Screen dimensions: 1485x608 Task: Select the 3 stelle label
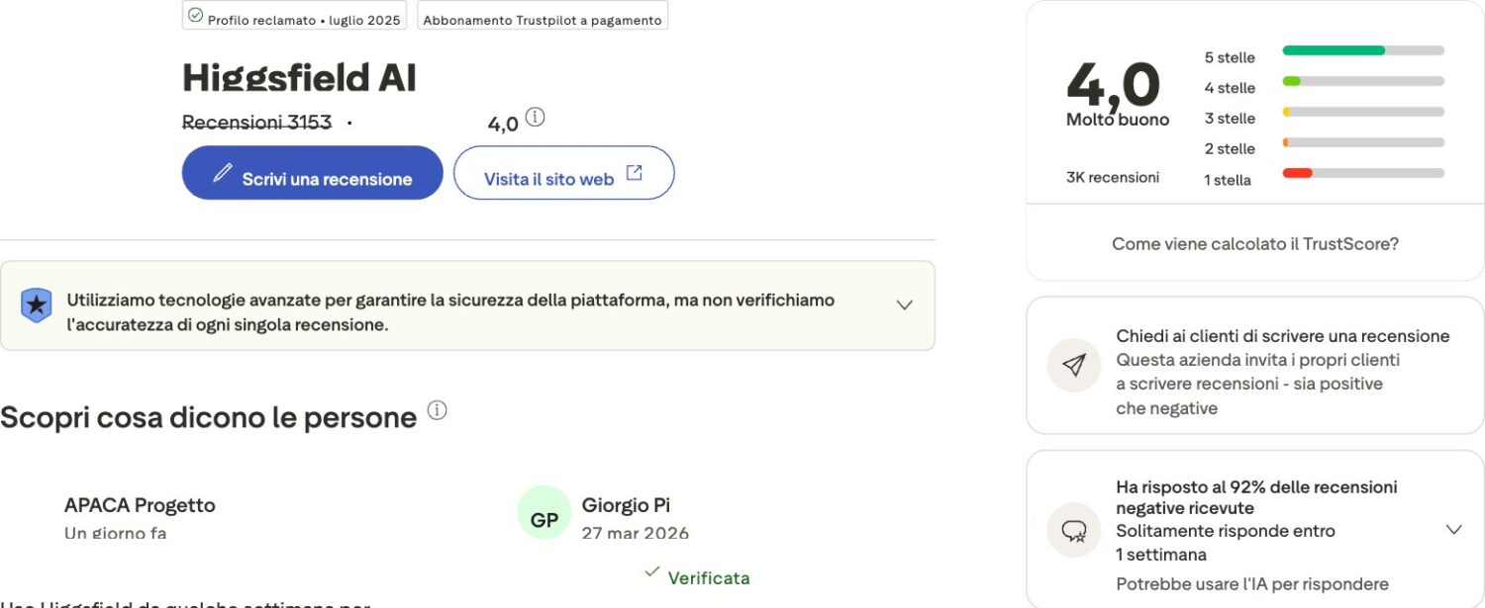(1230, 119)
